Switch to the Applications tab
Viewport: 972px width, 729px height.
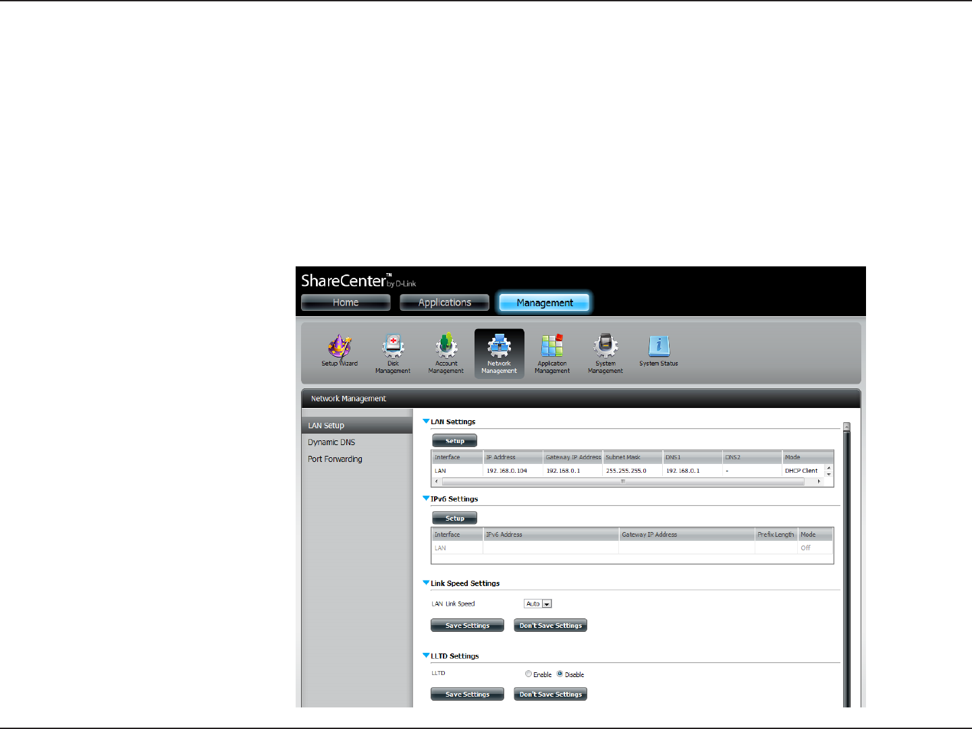click(445, 303)
